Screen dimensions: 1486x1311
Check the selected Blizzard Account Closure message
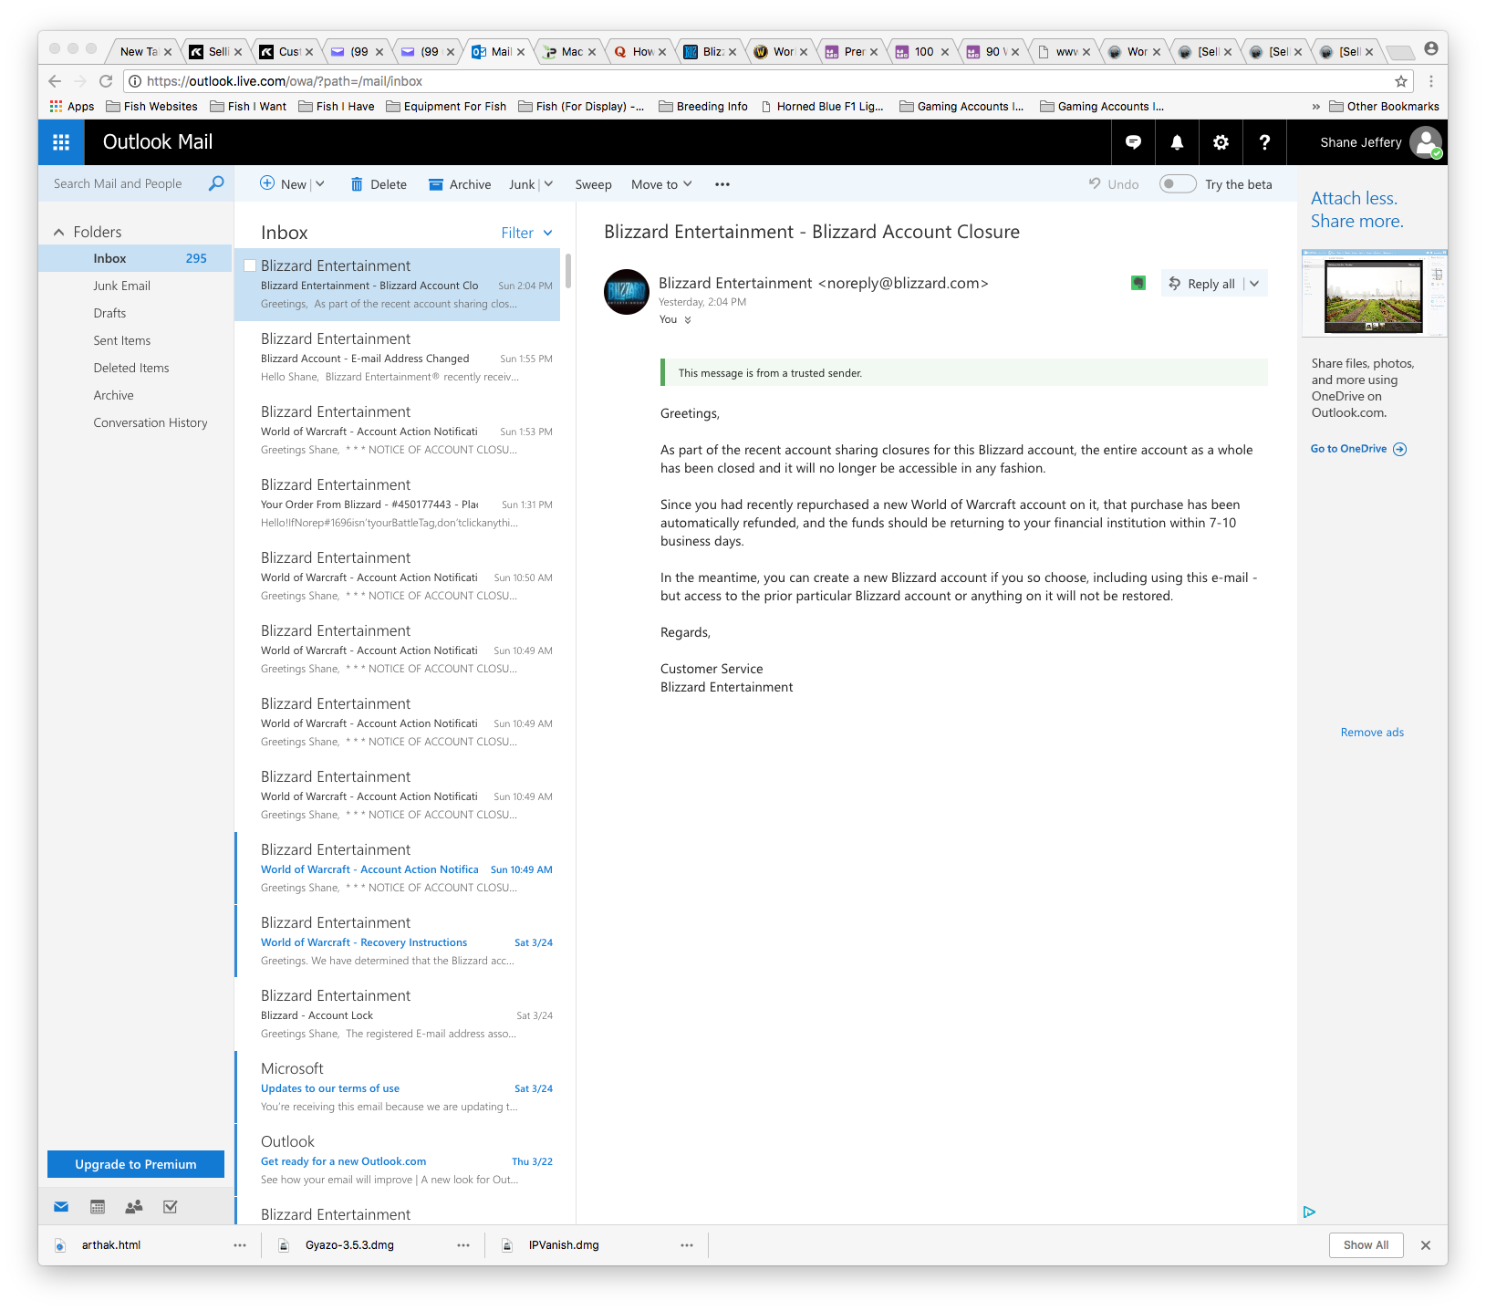tap(250, 265)
